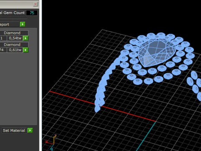Click the Total Gem Count value 75
Screen dimensions: 201x151
(32, 13)
